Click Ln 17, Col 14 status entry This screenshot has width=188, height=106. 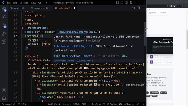pyautogui.click(x=54, y=104)
